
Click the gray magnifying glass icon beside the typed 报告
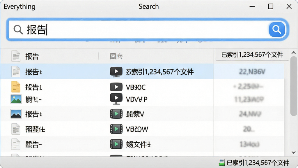click(x=18, y=30)
